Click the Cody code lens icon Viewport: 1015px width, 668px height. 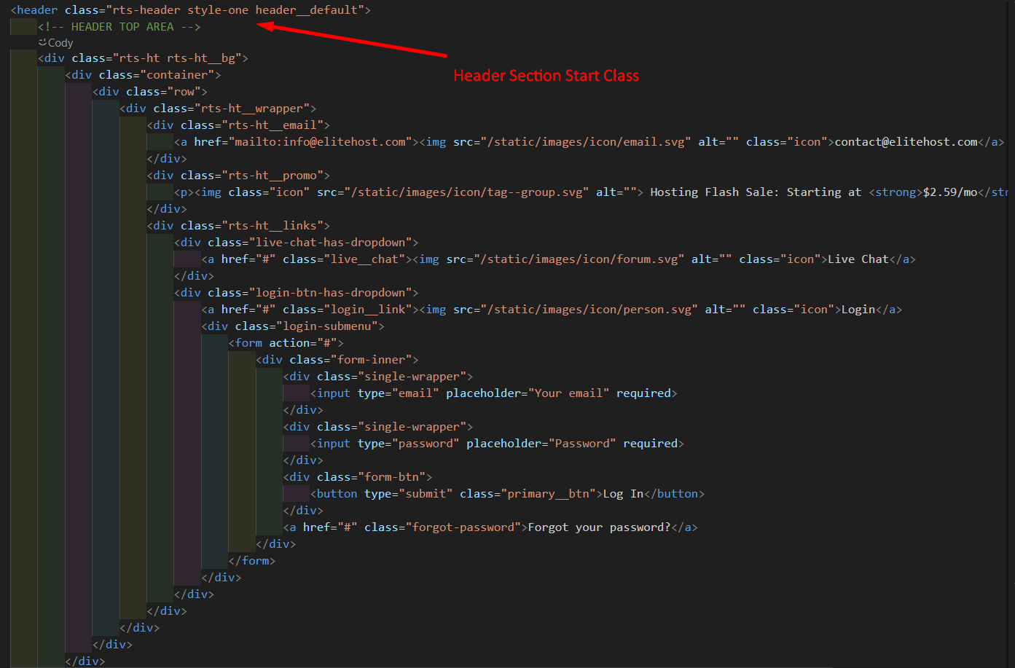pos(43,43)
